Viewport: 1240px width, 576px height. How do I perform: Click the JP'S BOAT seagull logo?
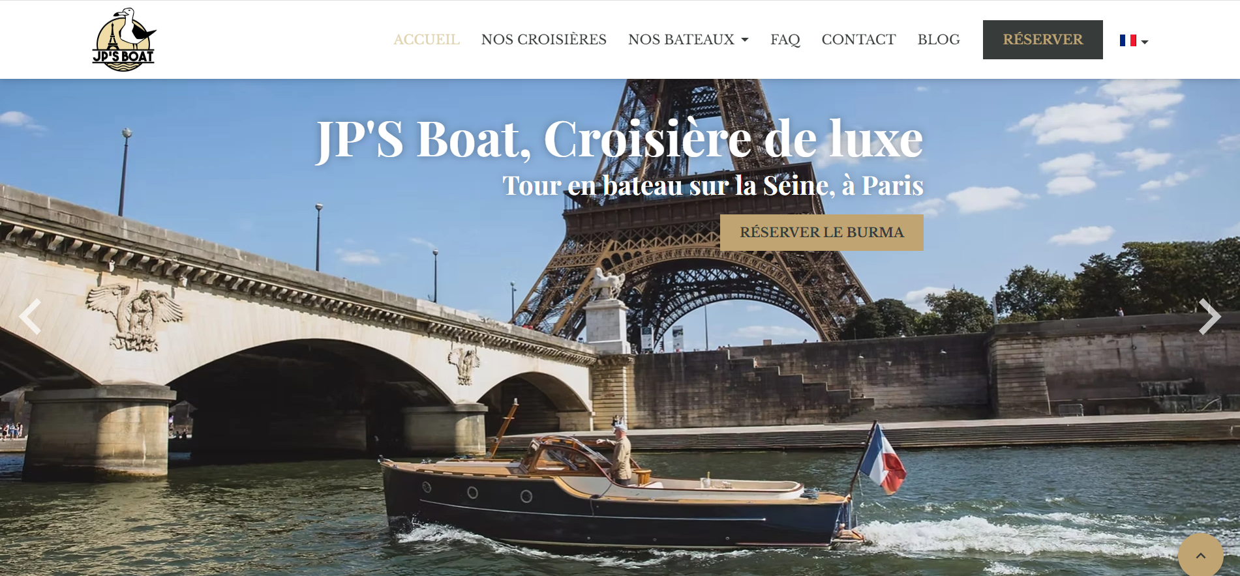[x=124, y=40]
